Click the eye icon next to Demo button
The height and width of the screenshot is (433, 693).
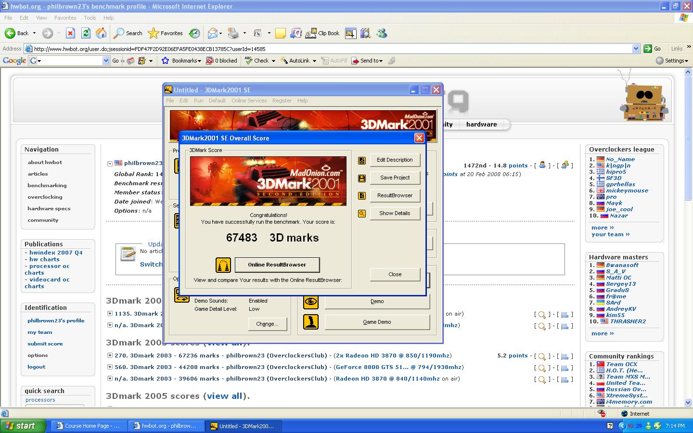(x=311, y=302)
